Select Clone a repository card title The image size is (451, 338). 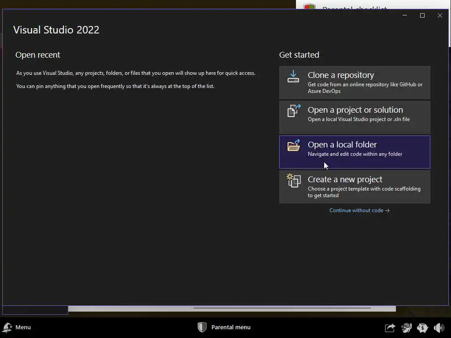[341, 75]
